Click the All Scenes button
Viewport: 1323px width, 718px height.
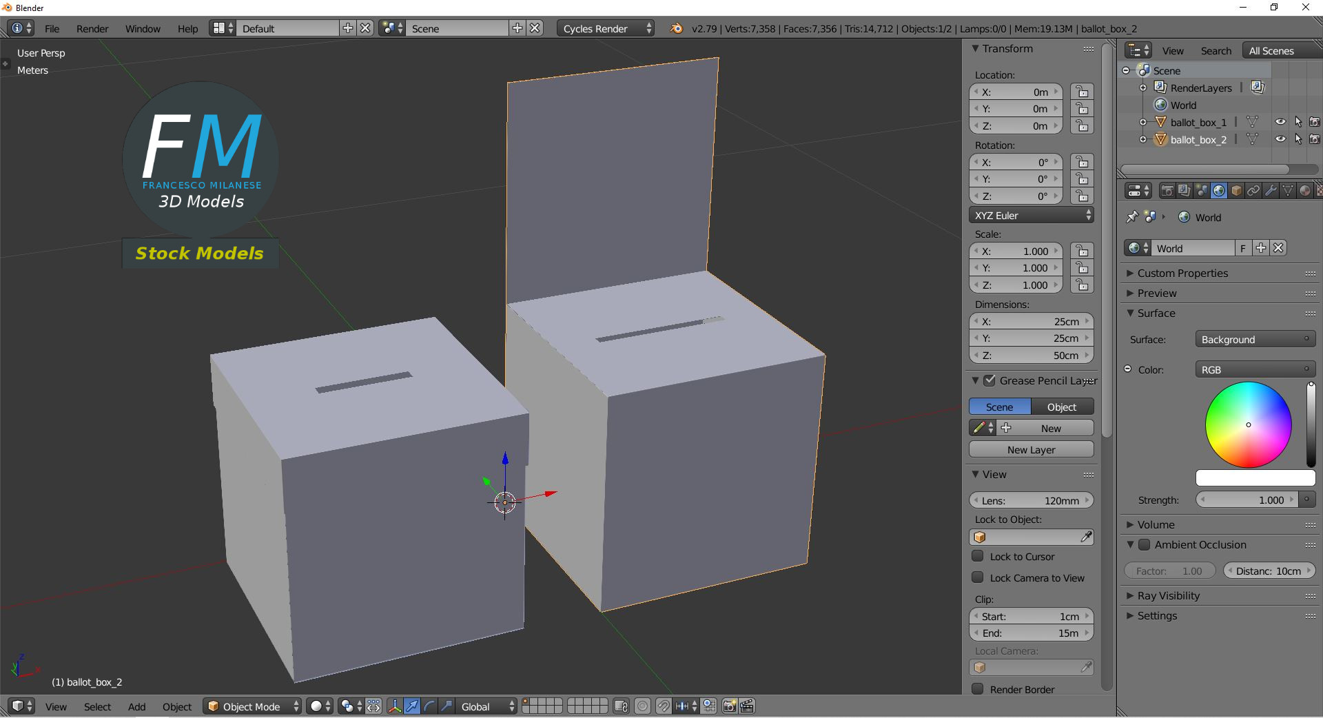point(1271,50)
